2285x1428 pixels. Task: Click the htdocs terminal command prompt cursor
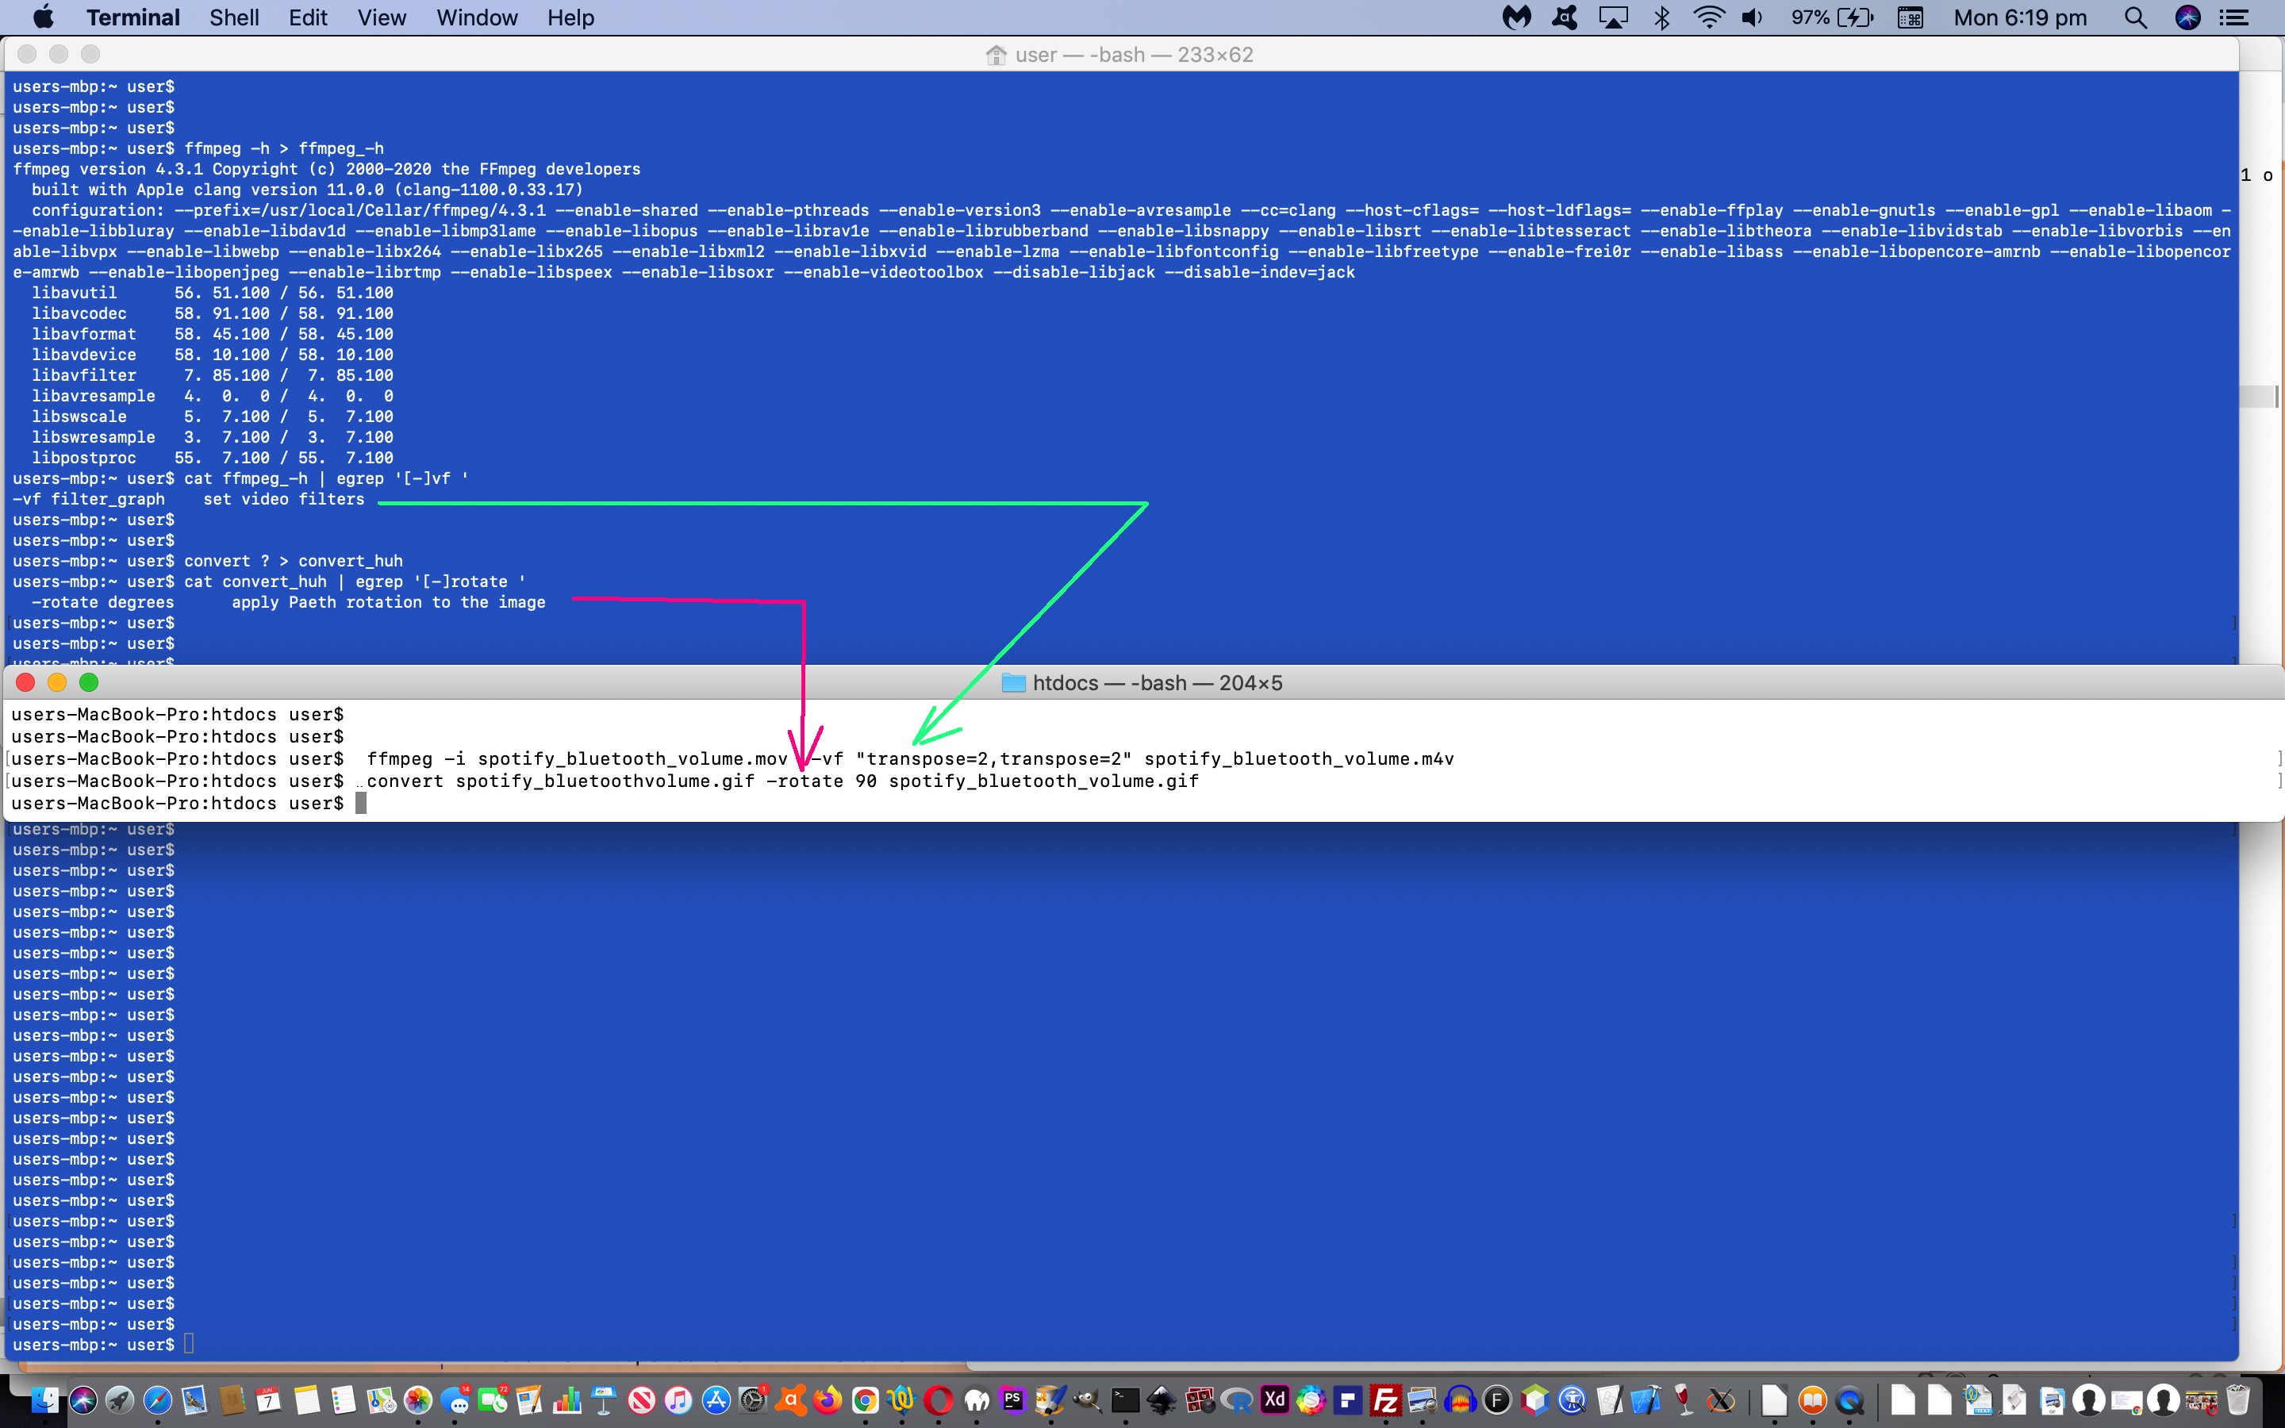[x=359, y=803]
